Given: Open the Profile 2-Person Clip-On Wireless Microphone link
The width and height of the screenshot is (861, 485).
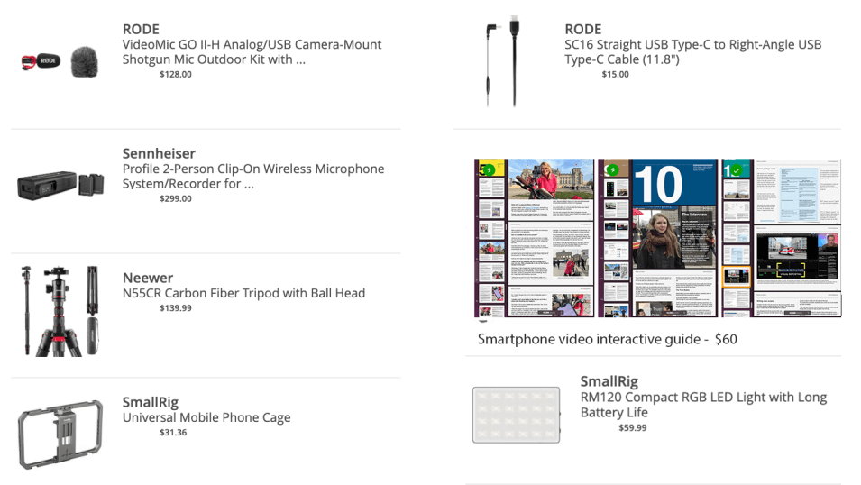Looking at the screenshot, I should (253, 176).
